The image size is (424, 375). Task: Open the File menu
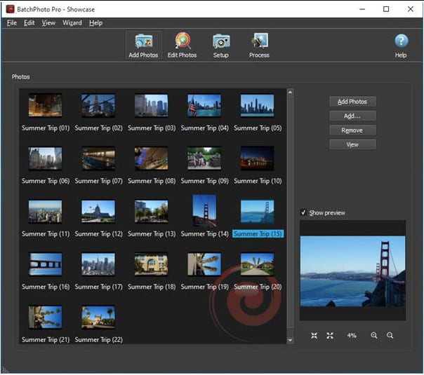(12, 23)
